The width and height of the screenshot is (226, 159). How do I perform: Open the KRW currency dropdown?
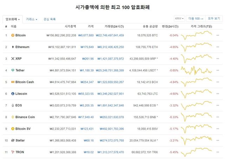tap(179, 19)
